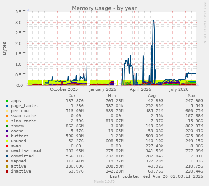Screen dimensions: 209x186
Task: Select the 'mapped' legend label
Action: [x=19, y=161]
